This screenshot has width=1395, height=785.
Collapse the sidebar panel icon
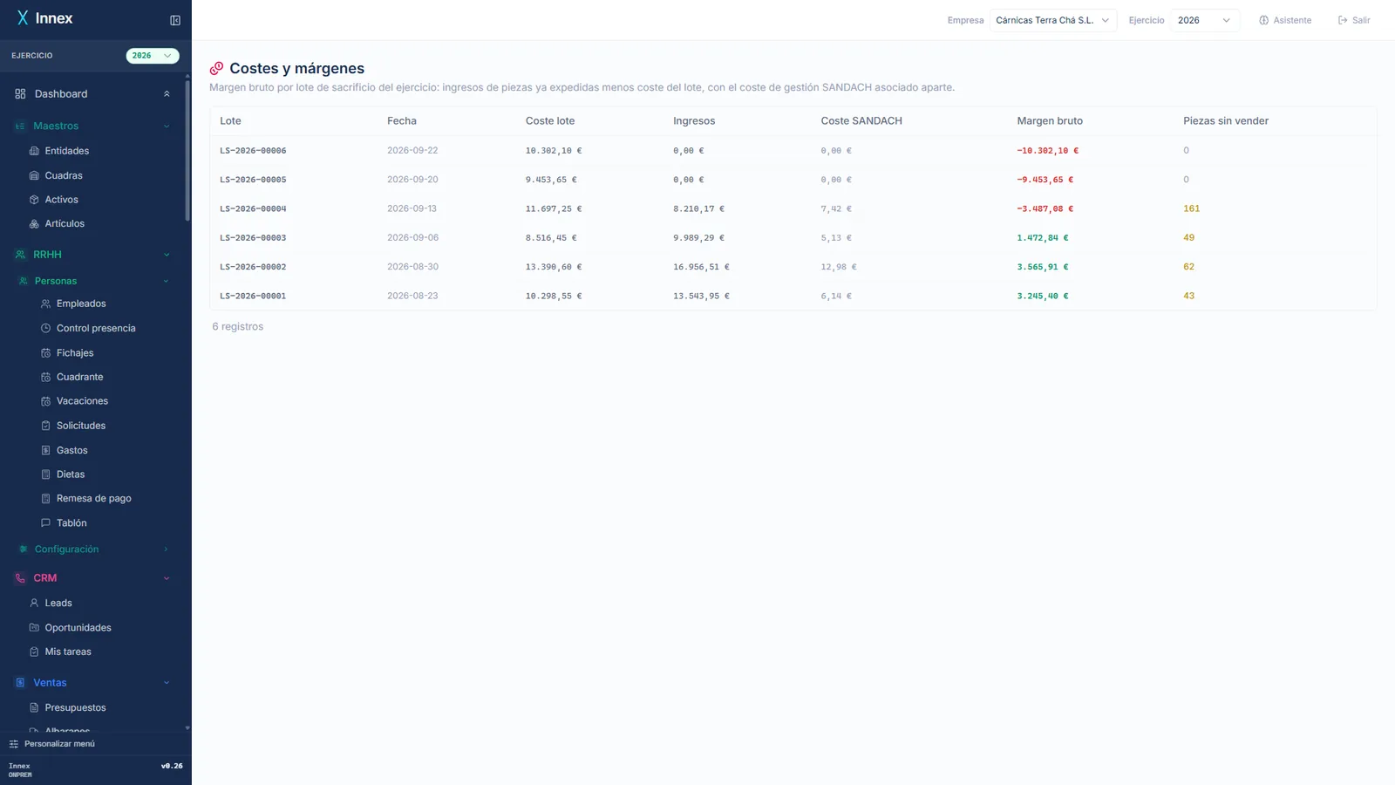pos(175,20)
